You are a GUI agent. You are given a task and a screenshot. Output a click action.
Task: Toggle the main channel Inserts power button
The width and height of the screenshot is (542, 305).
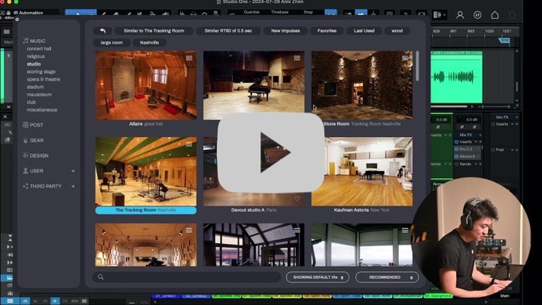[493, 124]
